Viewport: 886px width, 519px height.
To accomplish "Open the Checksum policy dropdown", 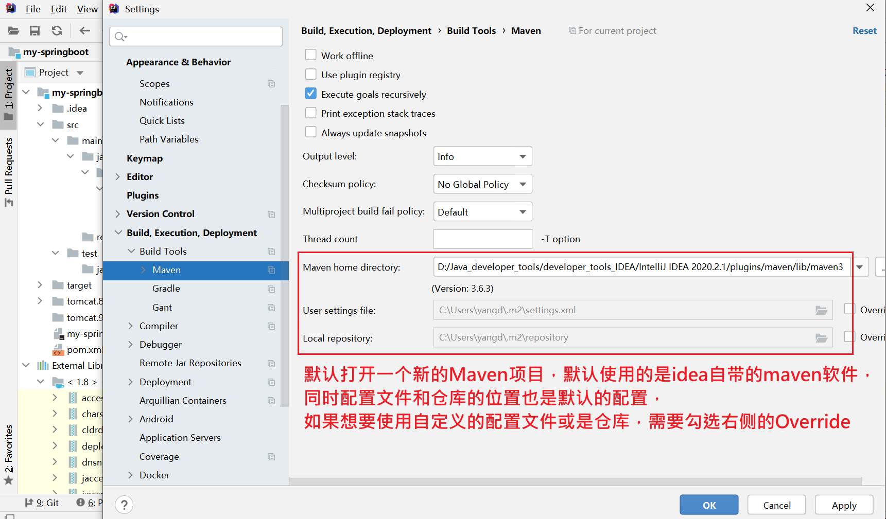I will point(482,184).
